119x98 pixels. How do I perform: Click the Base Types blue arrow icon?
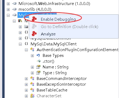(38, 56)
